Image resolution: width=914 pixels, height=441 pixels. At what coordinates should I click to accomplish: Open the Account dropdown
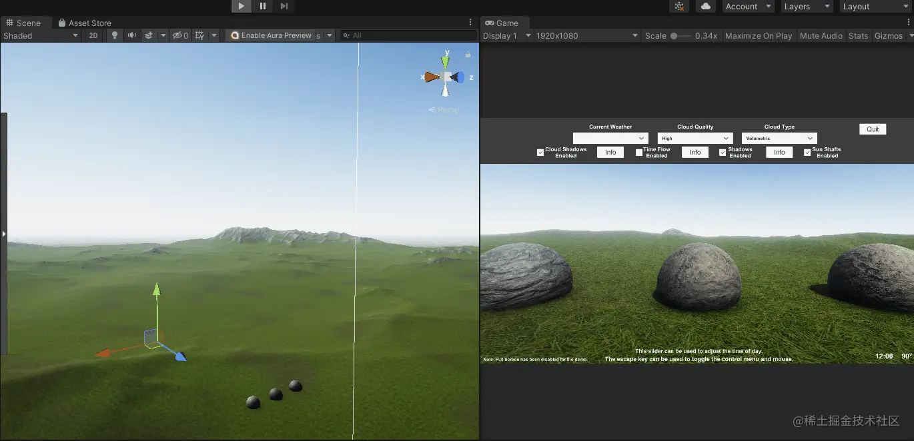pyautogui.click(x=749, y=6)
